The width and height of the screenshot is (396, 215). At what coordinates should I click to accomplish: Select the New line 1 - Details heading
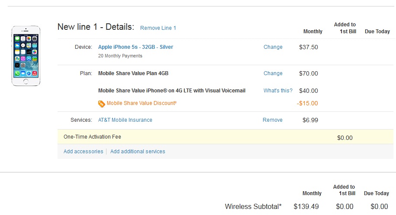96,27
